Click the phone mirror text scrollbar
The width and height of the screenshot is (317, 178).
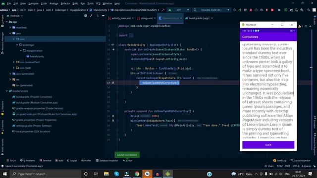(294, 73)
